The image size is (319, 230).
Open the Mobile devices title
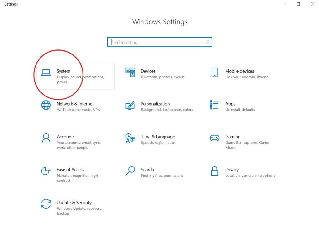240,71
